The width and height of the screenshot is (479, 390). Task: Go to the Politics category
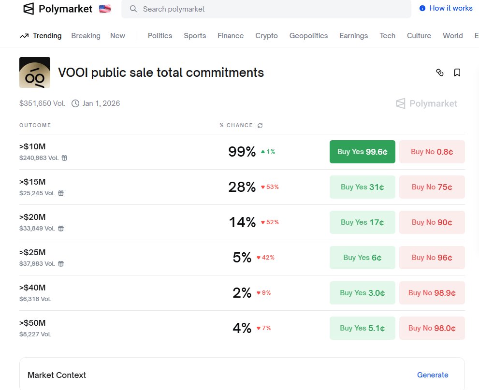[160, 36]
